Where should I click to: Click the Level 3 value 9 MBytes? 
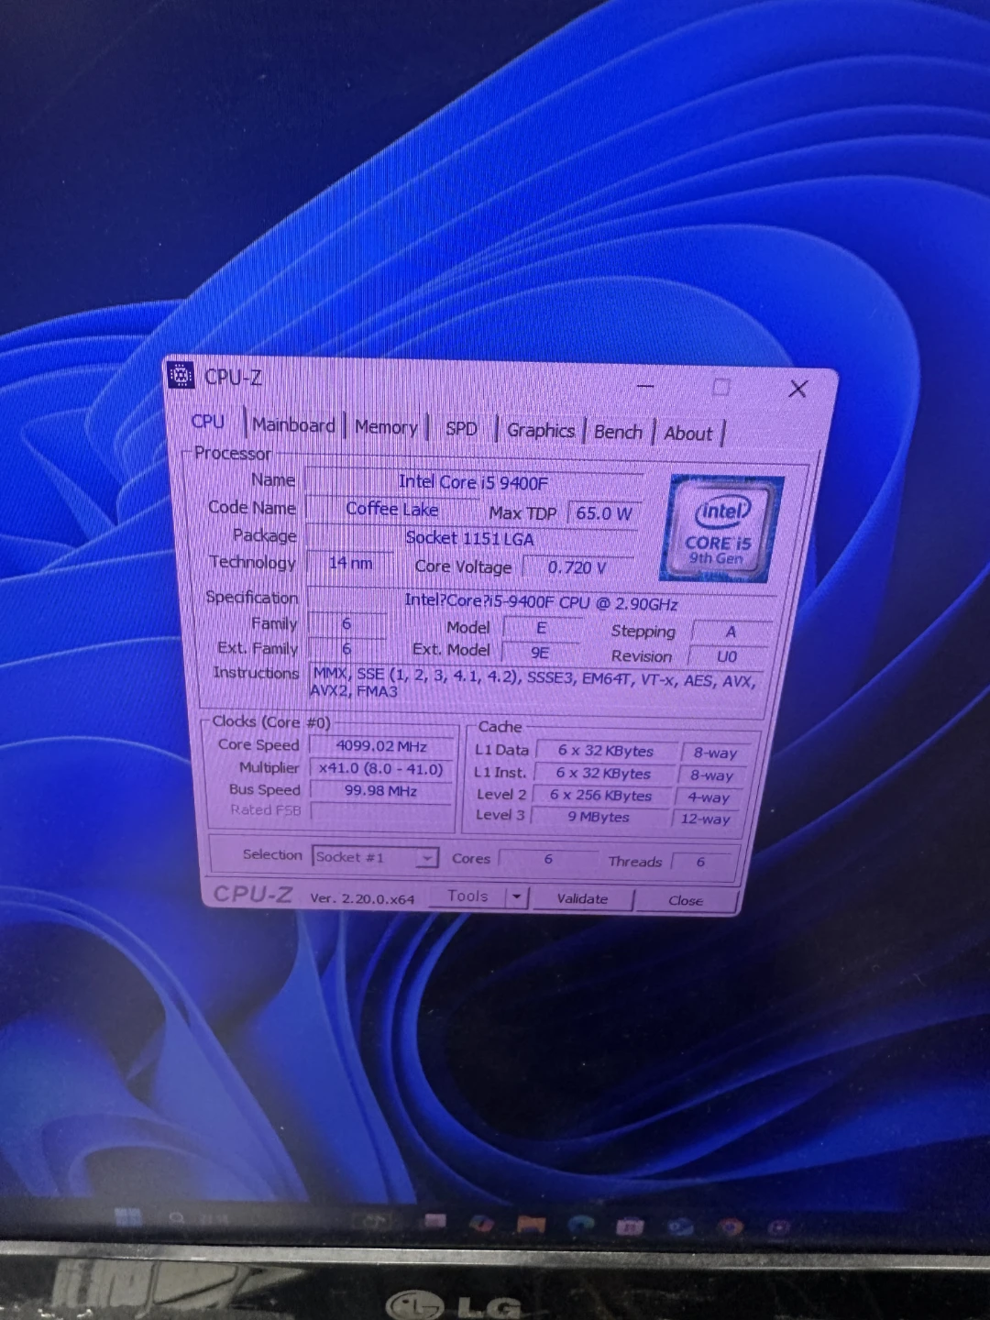tap(599, 817)
